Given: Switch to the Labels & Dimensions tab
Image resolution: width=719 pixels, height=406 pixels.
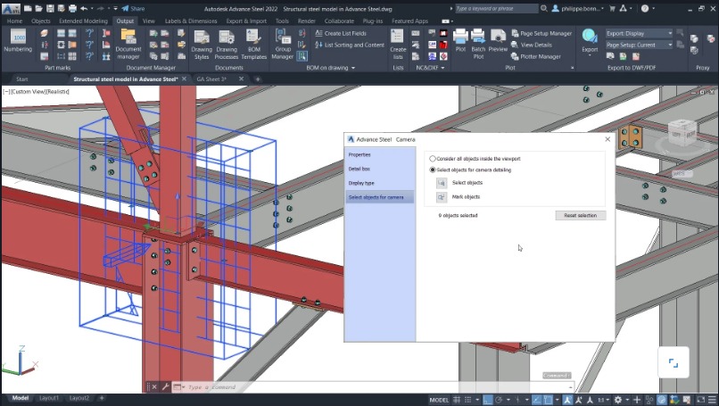Looking at the screenshot, I should [191, 21].
